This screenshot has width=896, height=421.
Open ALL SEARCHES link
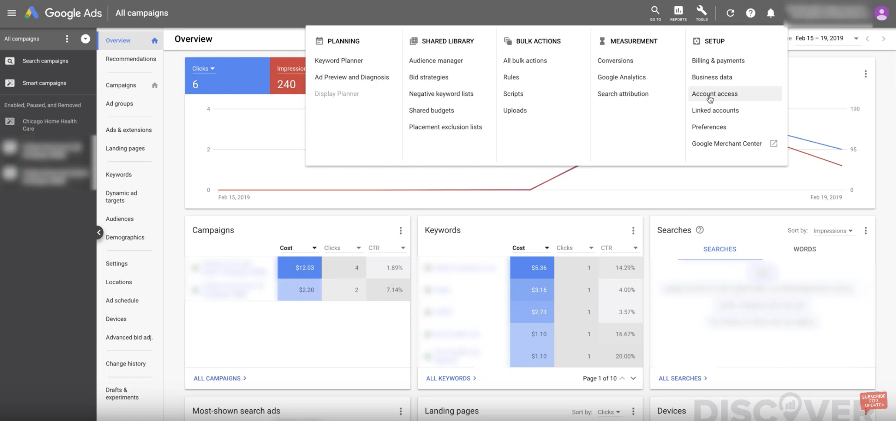click(683, 378)
